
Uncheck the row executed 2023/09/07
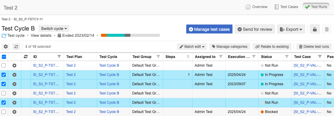click(4, 84)
